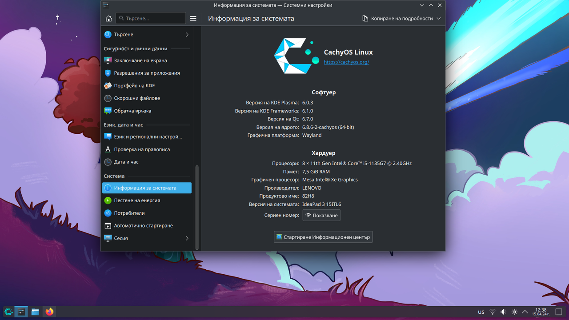Open Скорошни файлове settings
This screenshot has height=320, width=569.
pyautogui.click(x=147, y=98)
